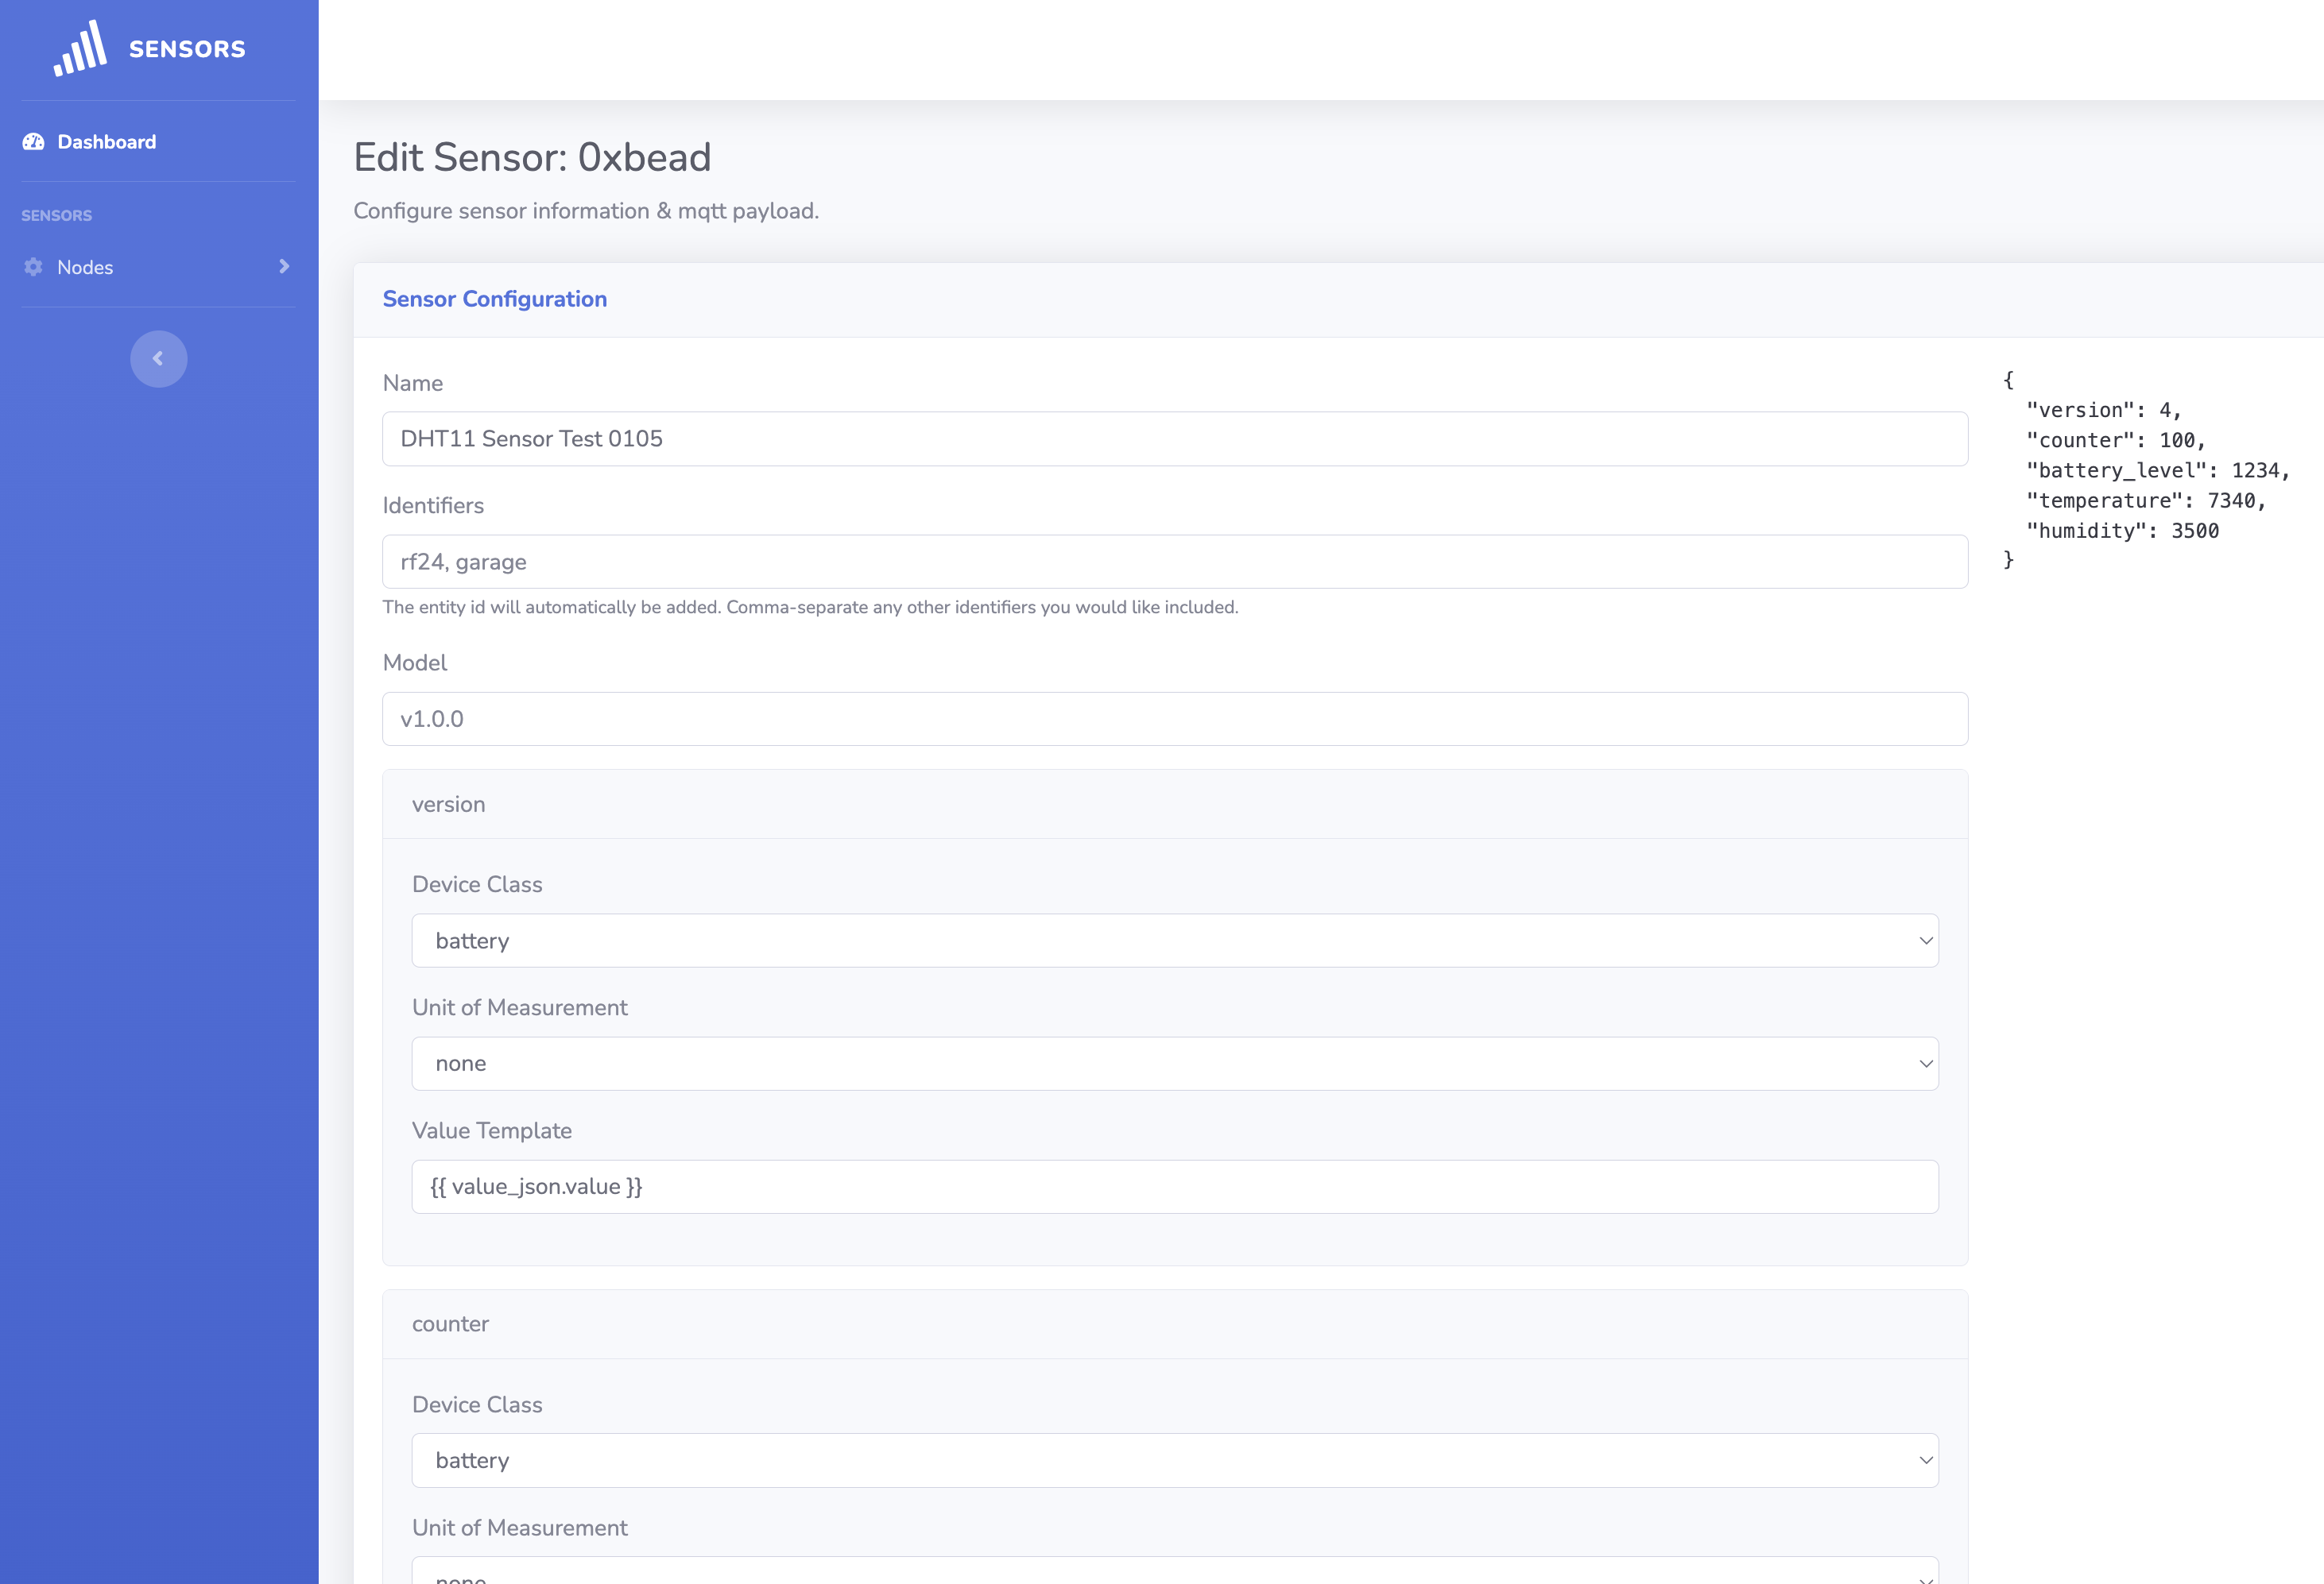Click the Dashboard gauge icon
This screenshot has height=1584, width=2324.
pyautogui.click(x=33, y=142)
